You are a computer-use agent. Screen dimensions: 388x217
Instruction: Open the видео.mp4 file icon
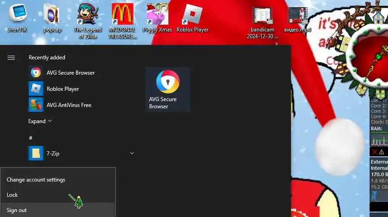[x=298, y=20]
